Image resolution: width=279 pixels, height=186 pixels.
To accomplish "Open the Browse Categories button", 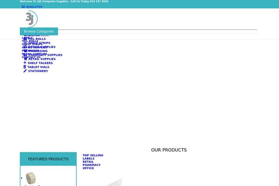I will tap(39, 31).
